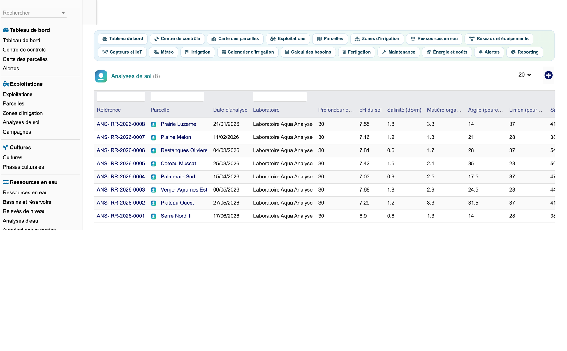This screenshot has height=351, width=567.
Task: Open Calcul des besoins tab
Action: pyautogui.click(x=308, y=52)
